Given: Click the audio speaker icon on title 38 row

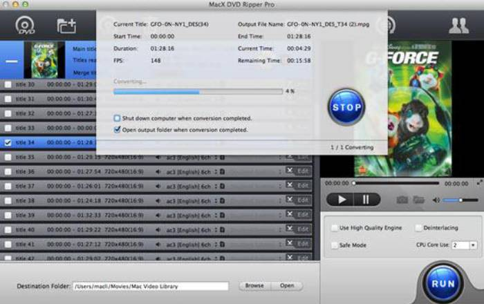Looking at the screenshot, I should click(x=158, y=201).
